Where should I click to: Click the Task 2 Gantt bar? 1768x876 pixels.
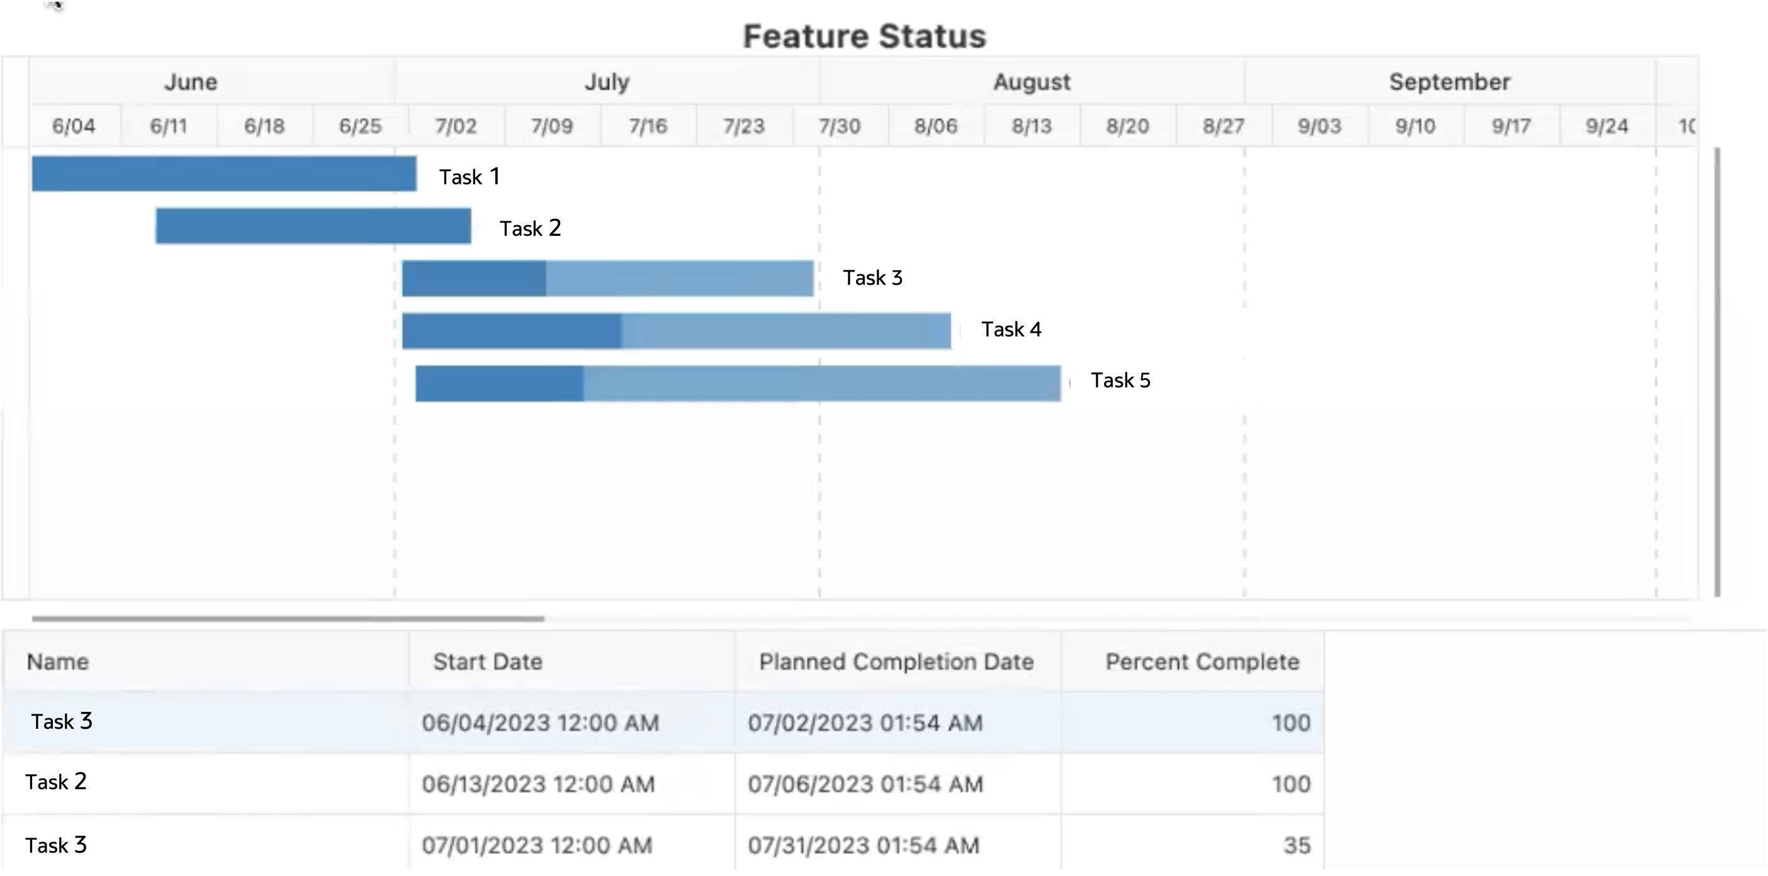click(x=313, y=226)
